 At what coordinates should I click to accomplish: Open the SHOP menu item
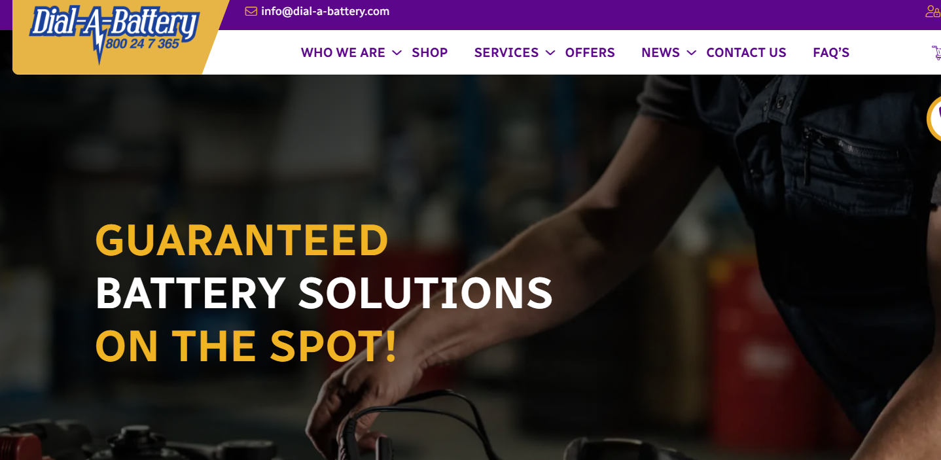[x=430, y=53]
